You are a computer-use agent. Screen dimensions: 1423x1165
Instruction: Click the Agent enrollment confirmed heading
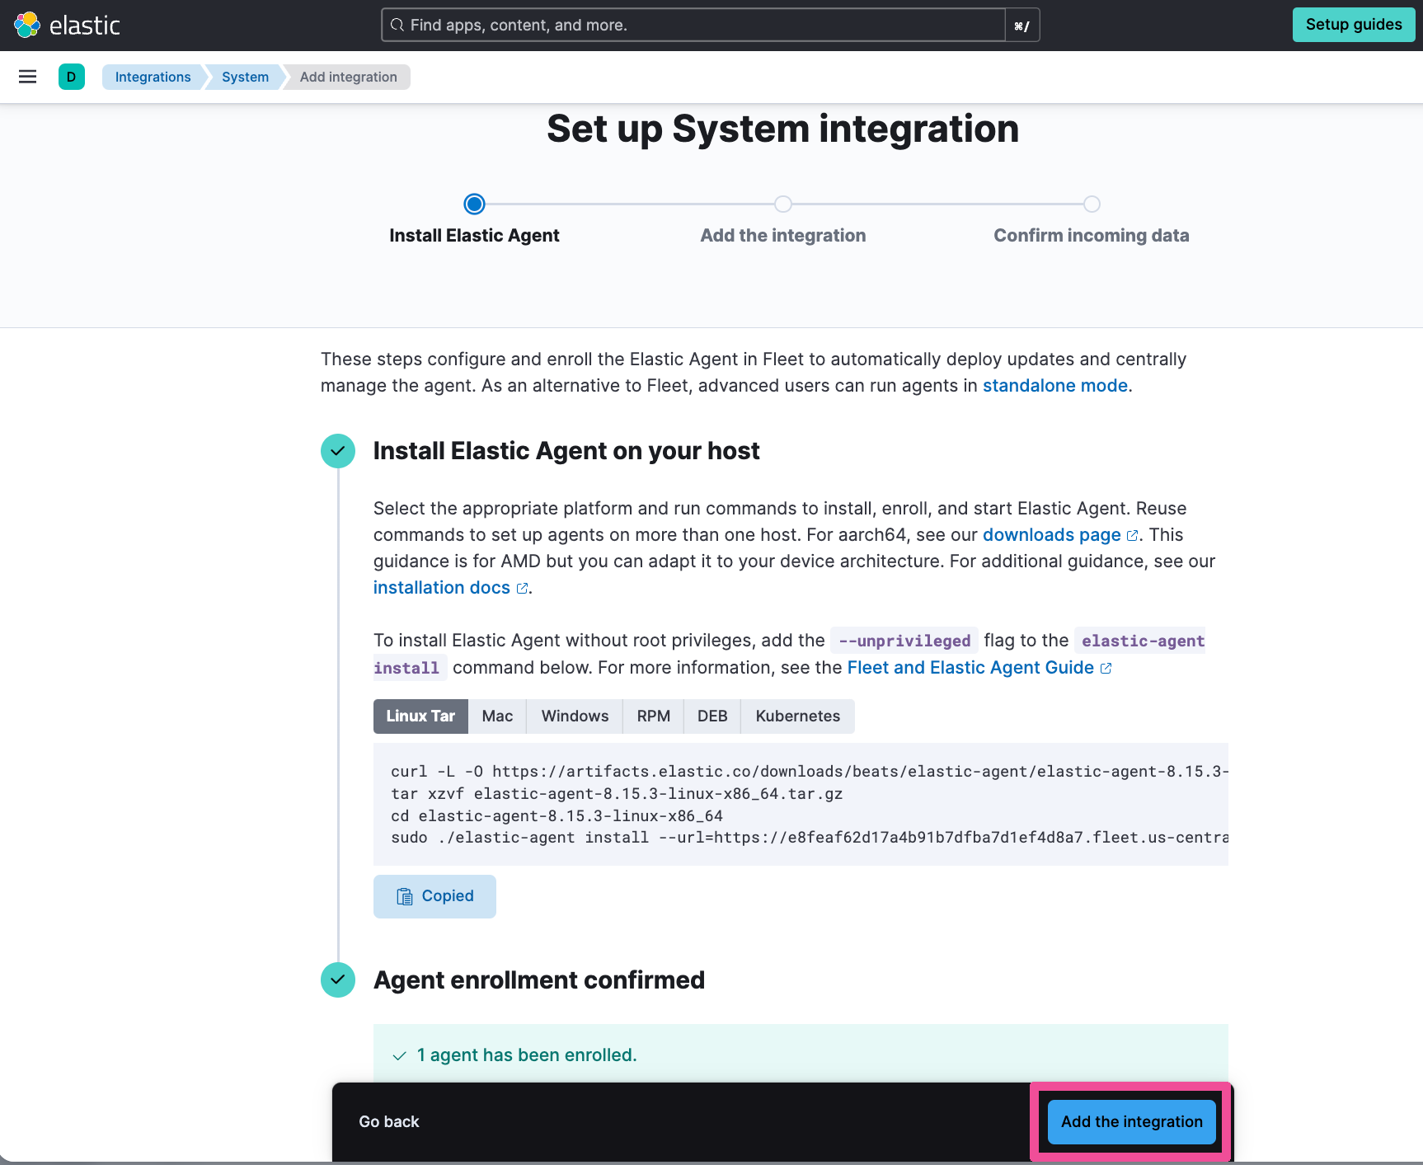pyautogui.click(x=539, y=980)
